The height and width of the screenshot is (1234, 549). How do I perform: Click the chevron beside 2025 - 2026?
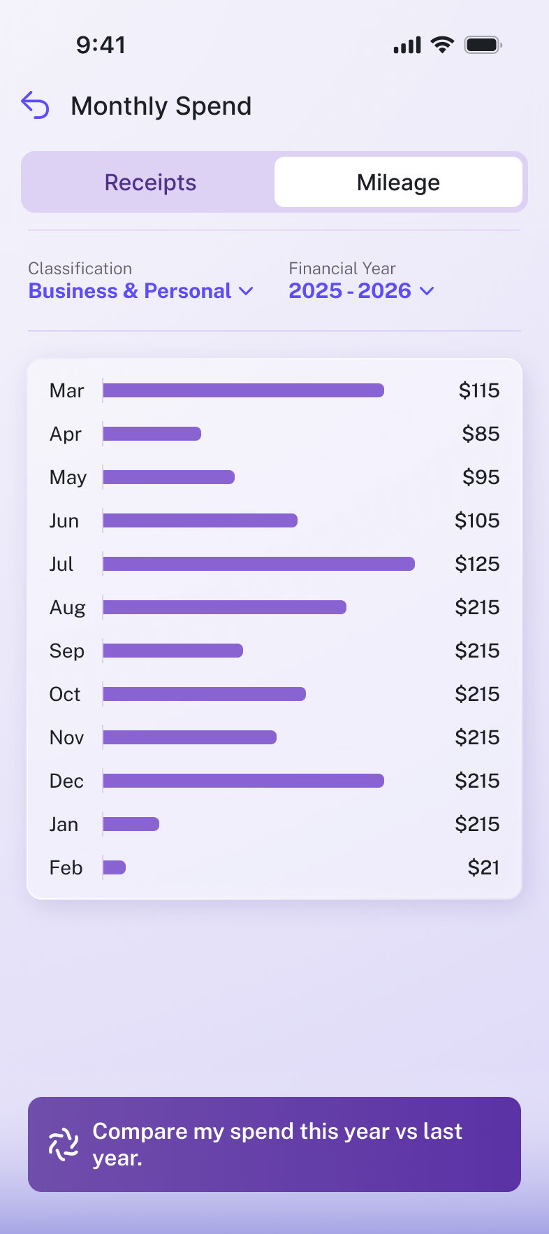coord(427,291)
